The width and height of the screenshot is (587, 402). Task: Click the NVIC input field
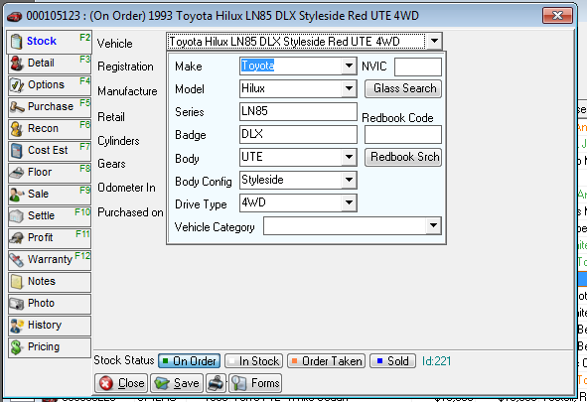[x=418, y=67]
